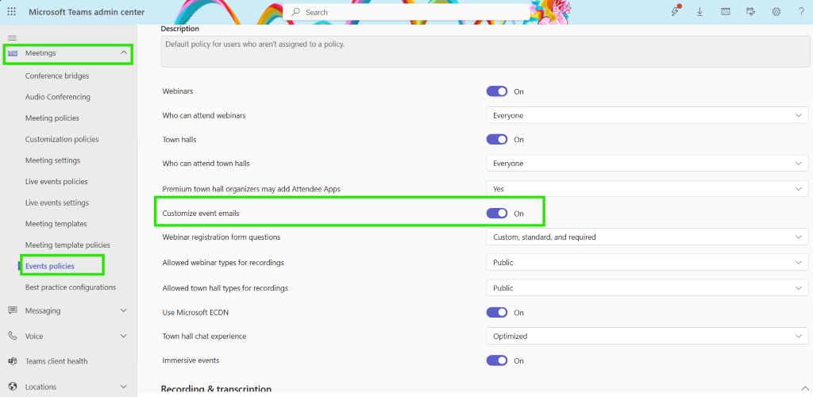
Task: Click the Teams client health icon
Action: (13, 361)
